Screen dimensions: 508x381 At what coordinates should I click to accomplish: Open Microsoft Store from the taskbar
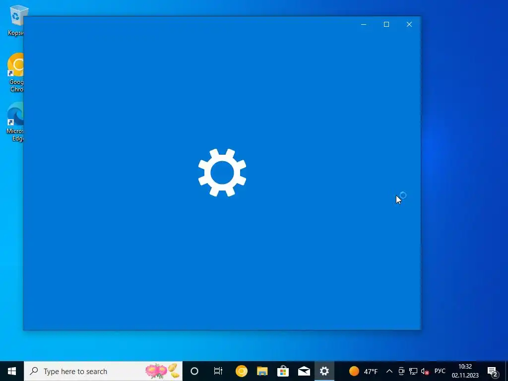click(283, 371)
